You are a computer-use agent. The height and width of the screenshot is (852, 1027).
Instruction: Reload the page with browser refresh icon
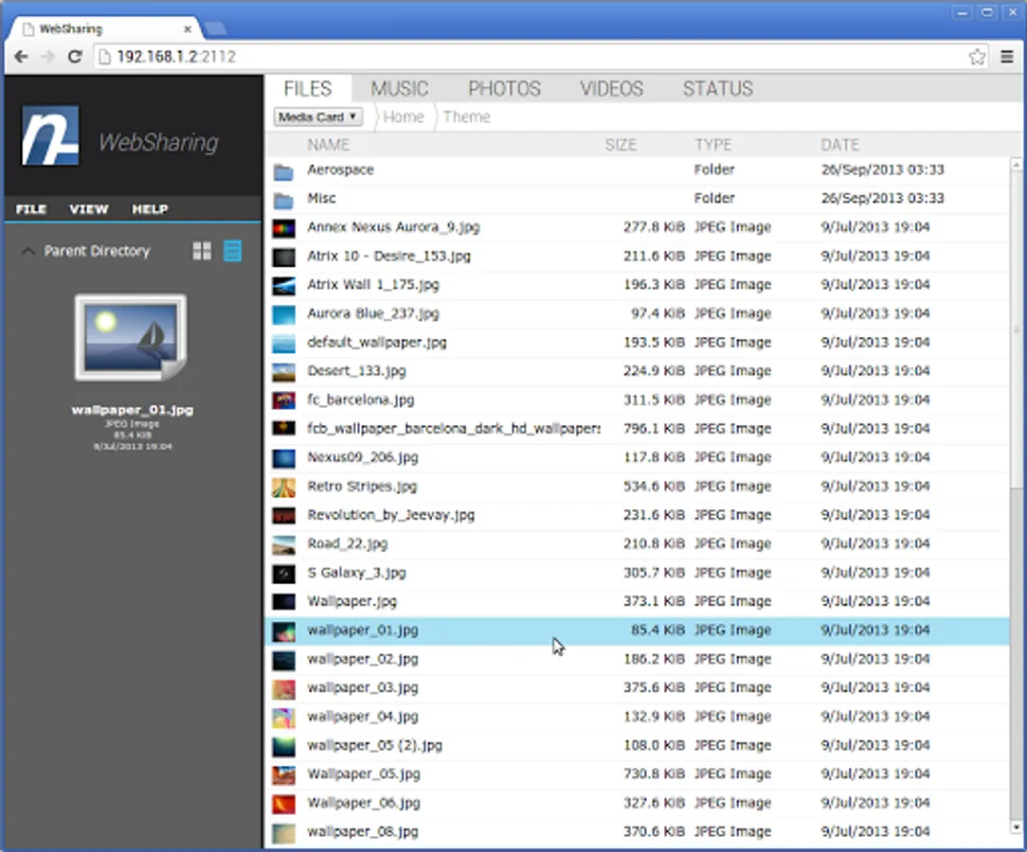pos(76,57)
